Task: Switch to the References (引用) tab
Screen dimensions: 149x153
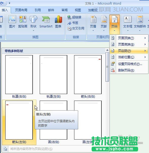Action: pyautogui.click(x=38, y=10)
